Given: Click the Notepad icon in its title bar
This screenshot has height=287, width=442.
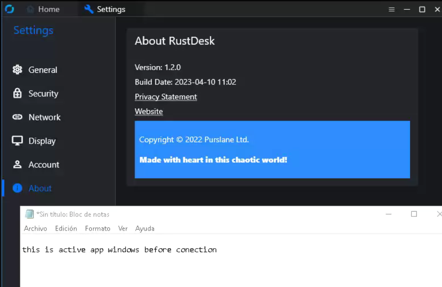Looking at the screenshot, I should [29, 214].
